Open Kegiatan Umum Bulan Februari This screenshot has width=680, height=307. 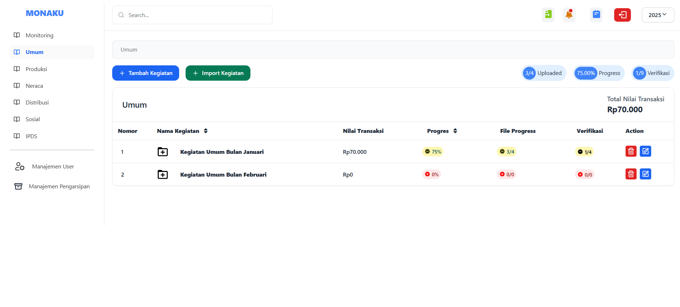pos(223,175)
